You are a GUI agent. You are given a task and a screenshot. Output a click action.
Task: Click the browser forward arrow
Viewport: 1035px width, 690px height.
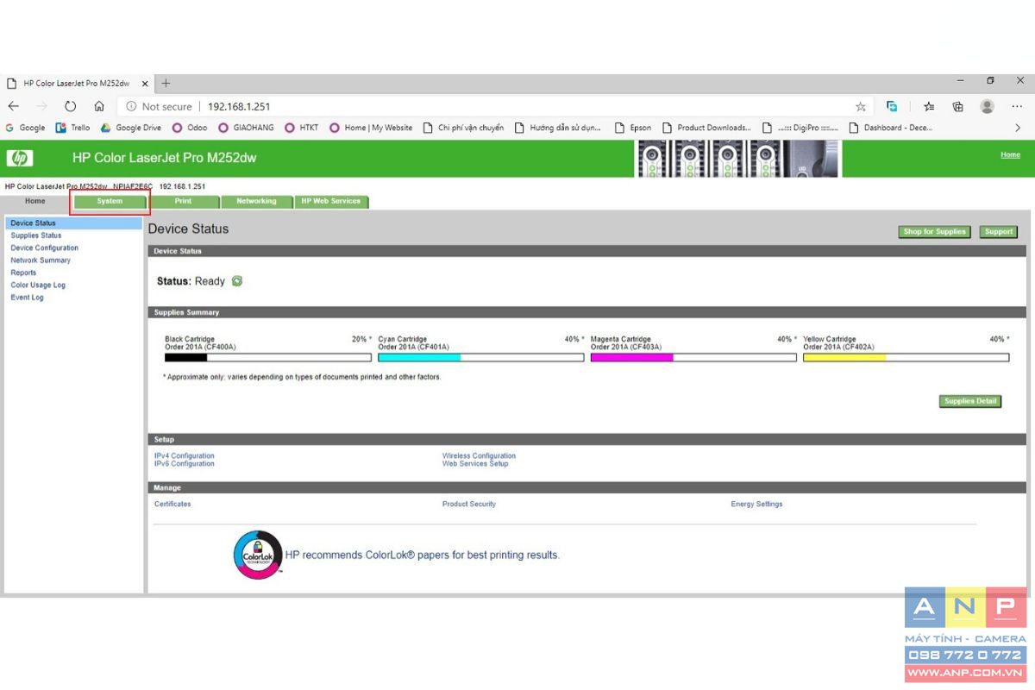tap(41, 106)
